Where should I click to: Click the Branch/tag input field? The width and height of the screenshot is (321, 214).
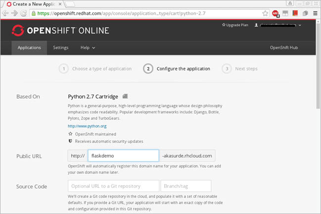click(x=185, y=186)
